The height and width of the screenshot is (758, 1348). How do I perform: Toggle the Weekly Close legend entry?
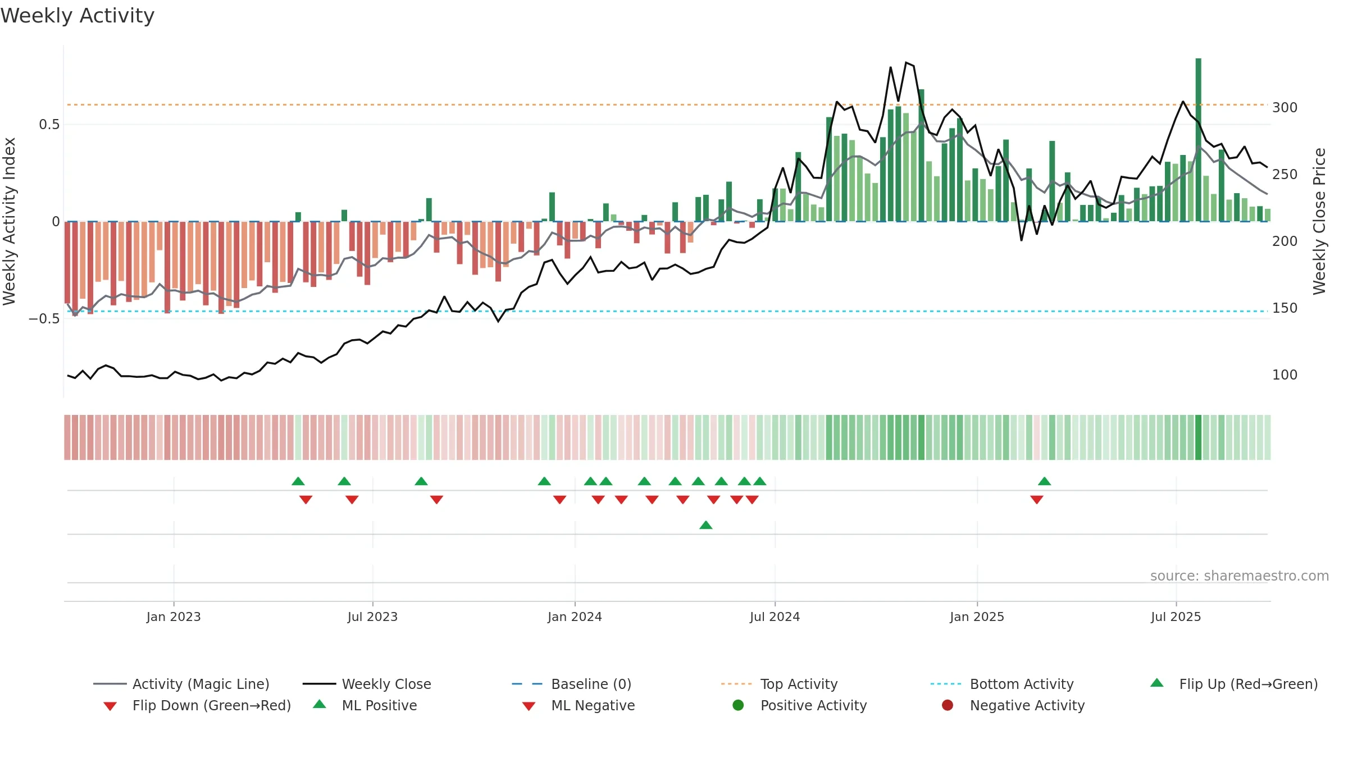pos(367,684)
